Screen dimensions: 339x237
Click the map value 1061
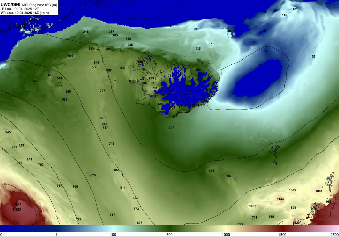pyautogui.click(x=319, y=191)
